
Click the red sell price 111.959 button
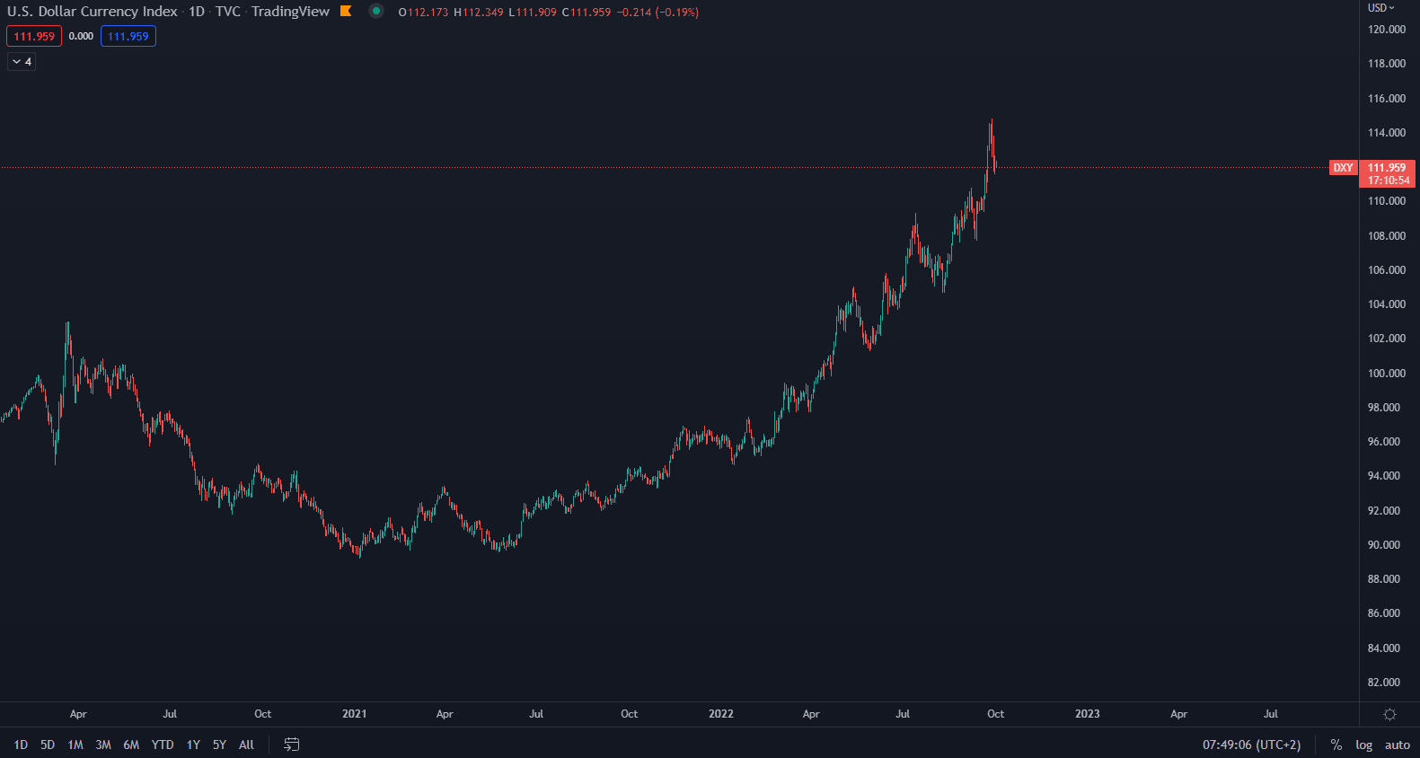[34, 37]
